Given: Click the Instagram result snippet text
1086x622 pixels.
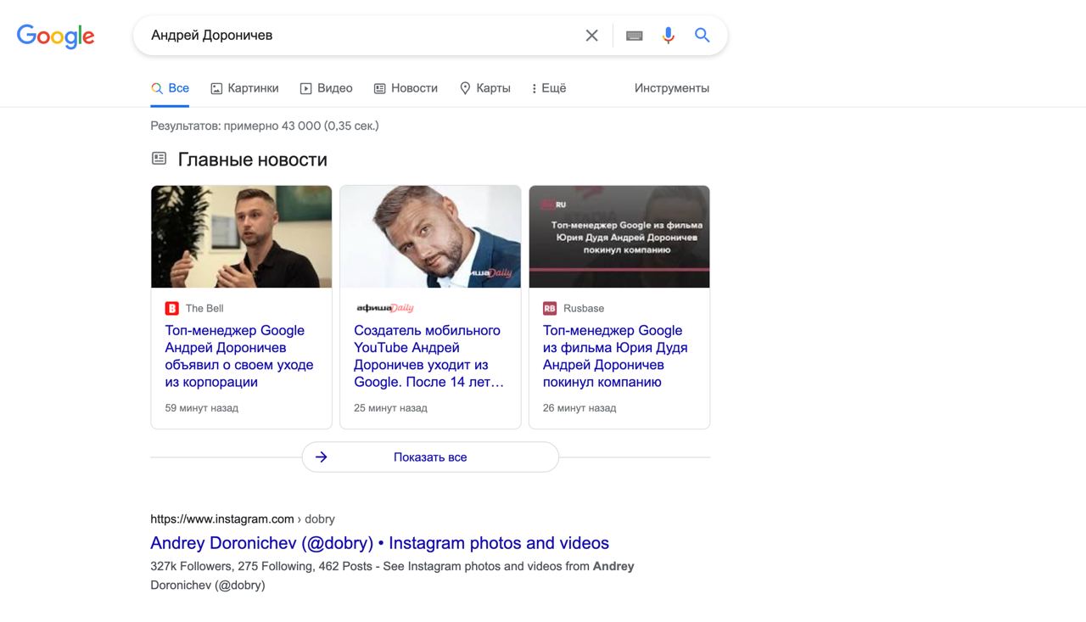Looking at the screenshot, I should tap(392, 575).
